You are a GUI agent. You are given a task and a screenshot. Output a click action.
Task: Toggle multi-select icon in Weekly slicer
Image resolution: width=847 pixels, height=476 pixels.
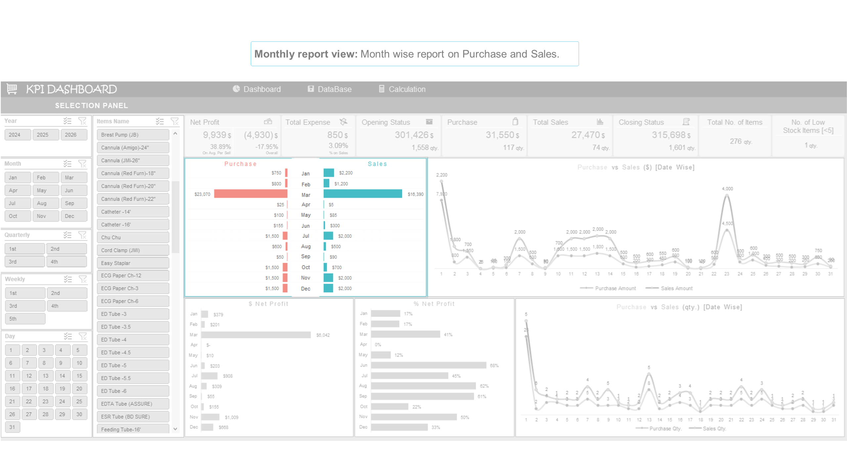pos(68,279)
